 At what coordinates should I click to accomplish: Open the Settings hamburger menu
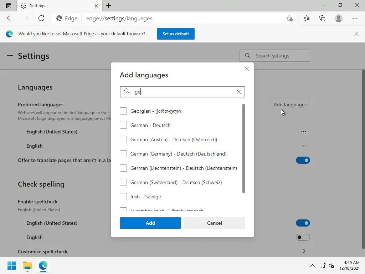[10, 56]
